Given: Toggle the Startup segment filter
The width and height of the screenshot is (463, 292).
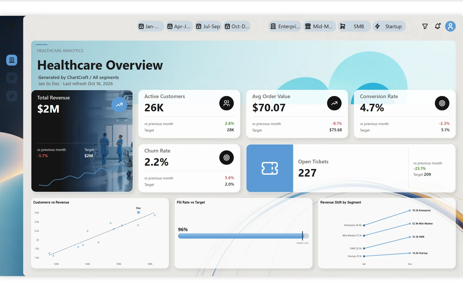Looking at the screenshot, I should 389,26.
